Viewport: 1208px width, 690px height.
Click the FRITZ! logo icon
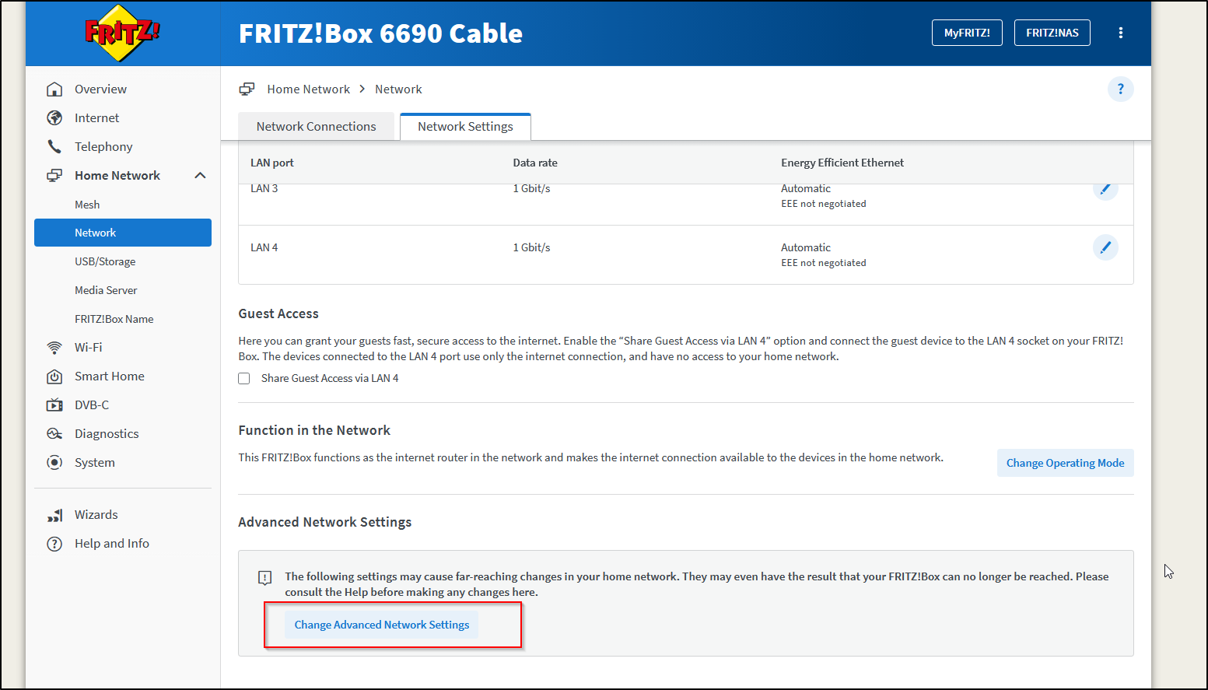click(122, 33)
